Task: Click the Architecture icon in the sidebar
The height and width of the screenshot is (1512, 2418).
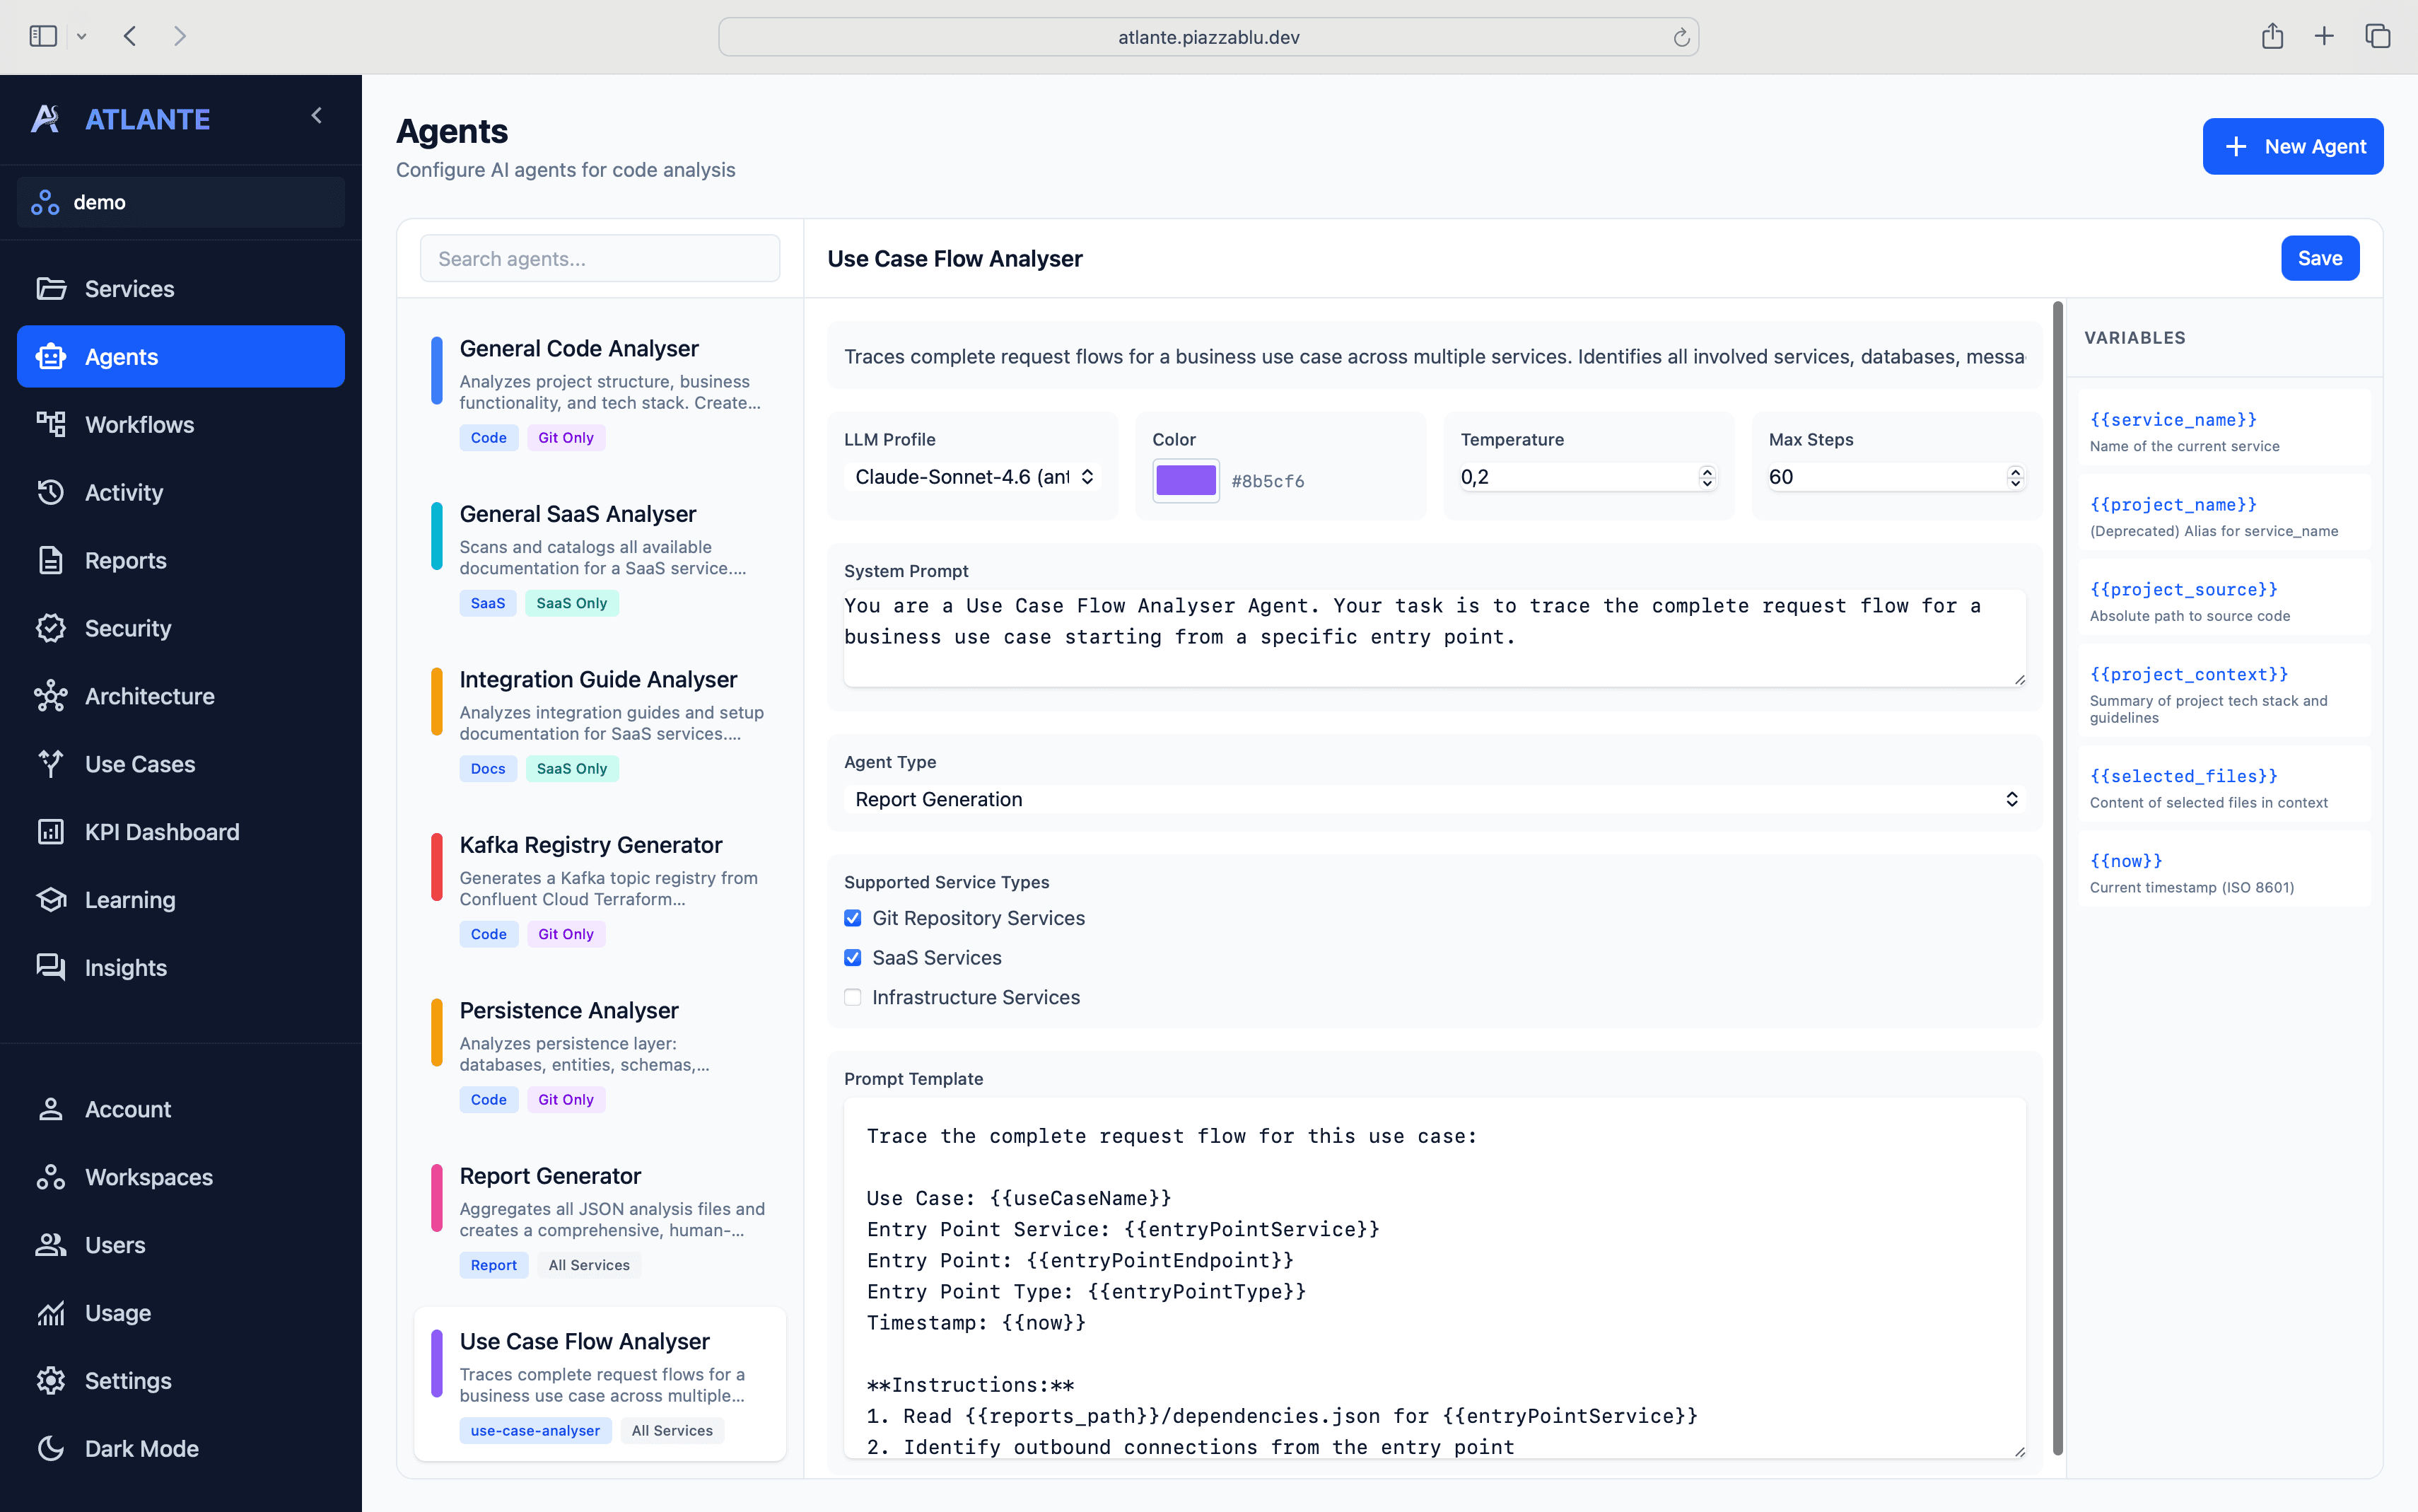Action: coord(50,696)
